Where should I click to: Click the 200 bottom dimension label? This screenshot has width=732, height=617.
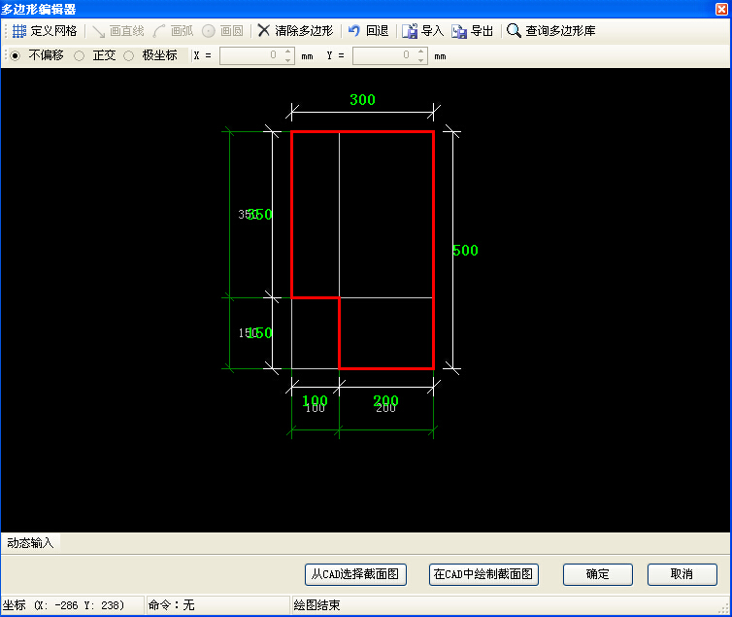pos(385,400)
